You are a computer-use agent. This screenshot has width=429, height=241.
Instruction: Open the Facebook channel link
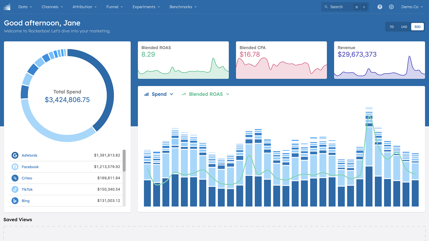pos(30,167)
